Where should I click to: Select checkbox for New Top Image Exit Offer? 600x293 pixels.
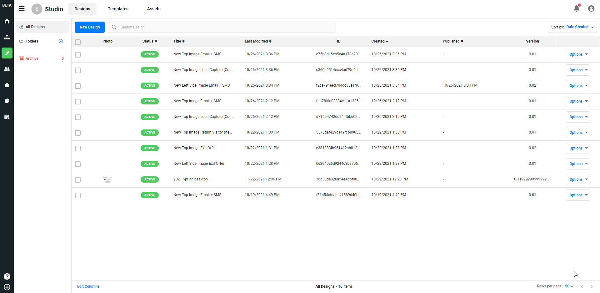pyautogui.click(x=78, y=149)
